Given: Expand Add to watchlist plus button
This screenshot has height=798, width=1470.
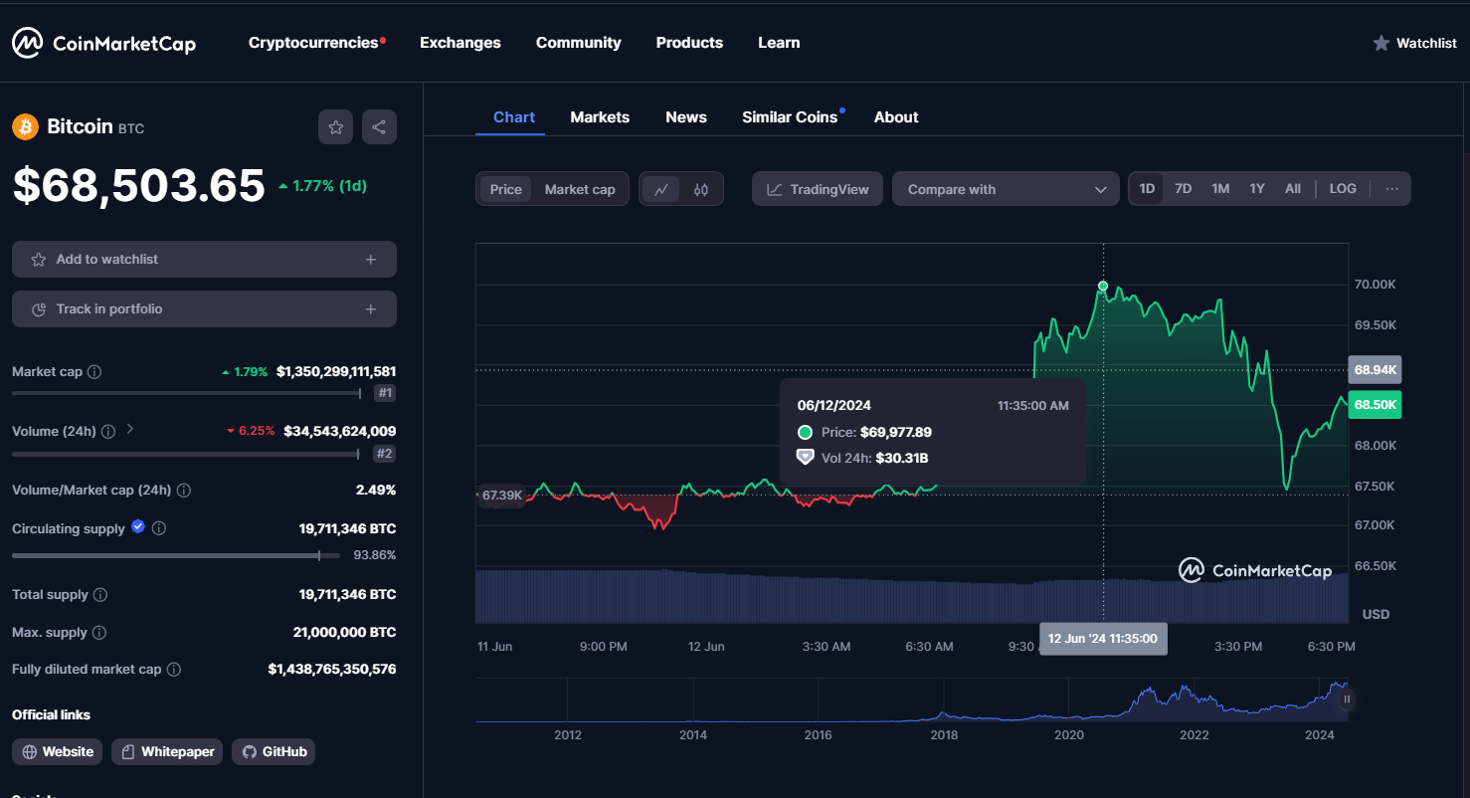Looking at the screenshot, I should 370,260.
